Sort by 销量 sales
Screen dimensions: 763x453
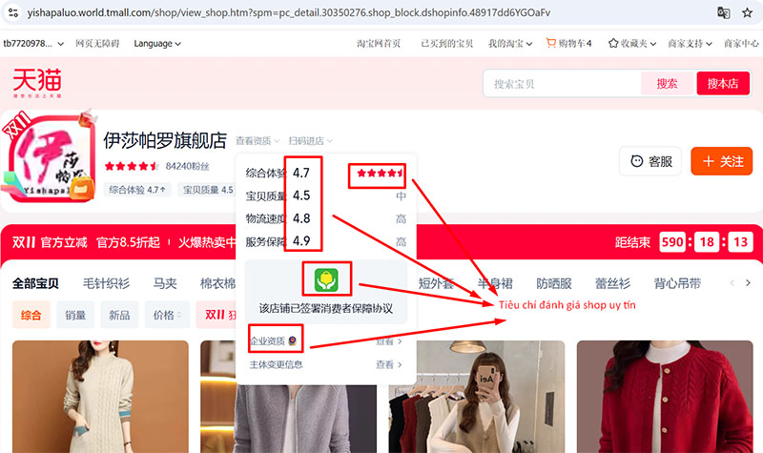coord(75,315)
